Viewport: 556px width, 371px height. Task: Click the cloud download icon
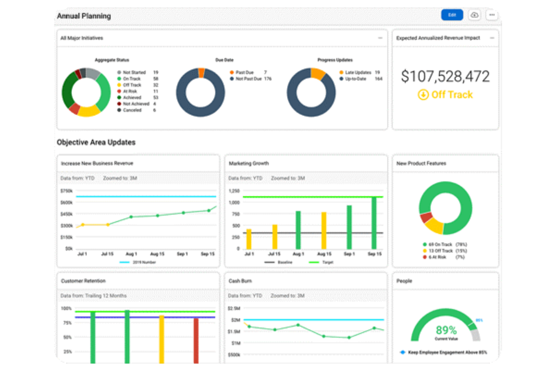(474, 15)
